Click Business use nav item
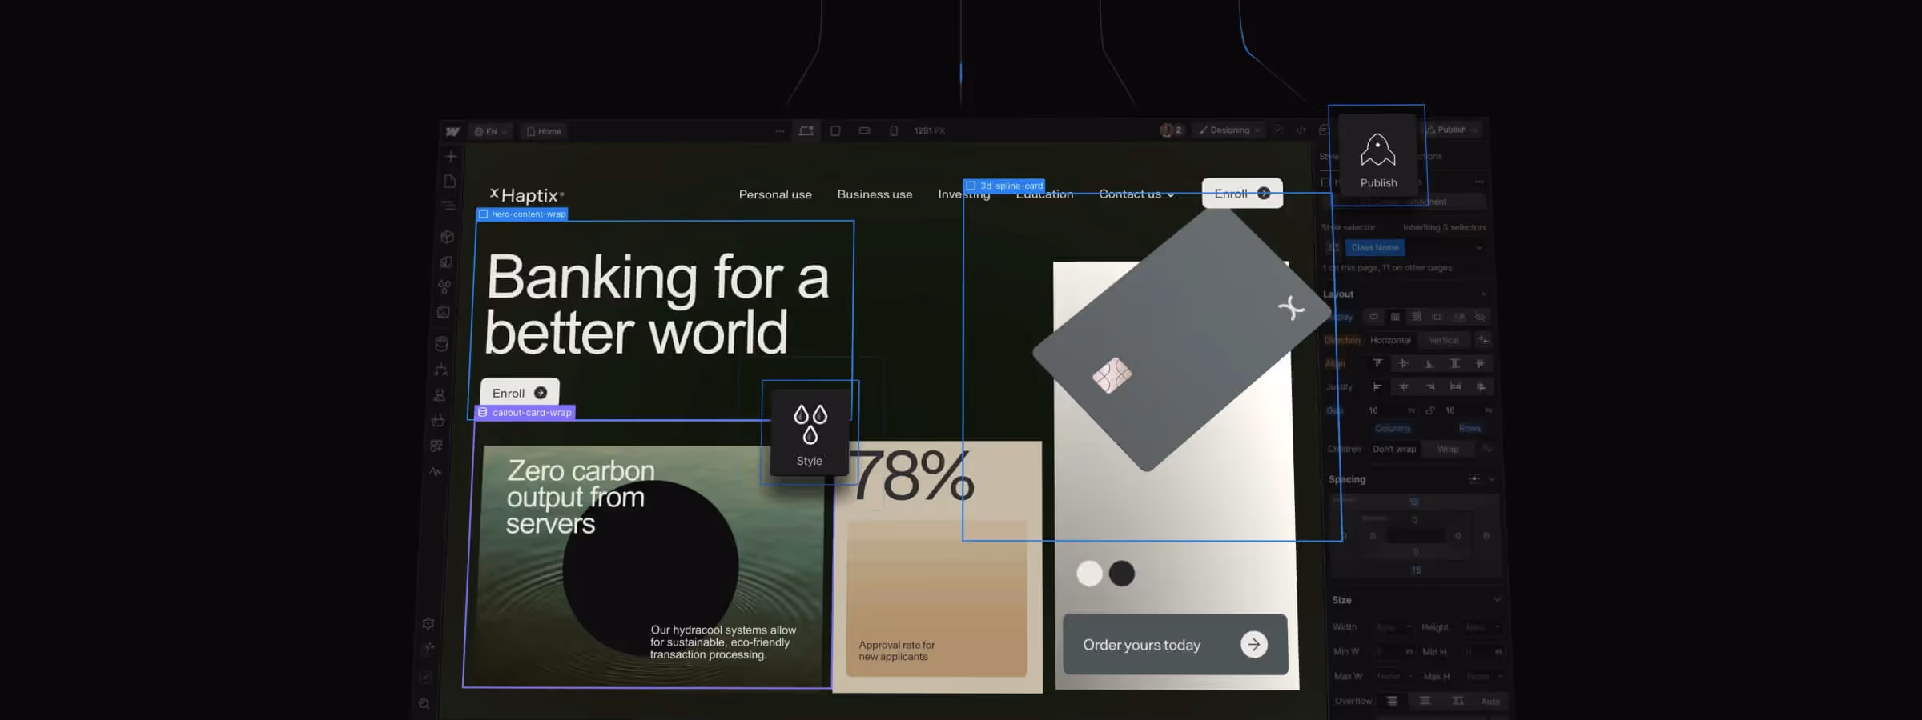Screen dimensions: 1922x720 875,194
